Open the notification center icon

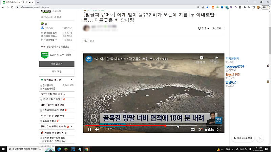click(266, 149)
